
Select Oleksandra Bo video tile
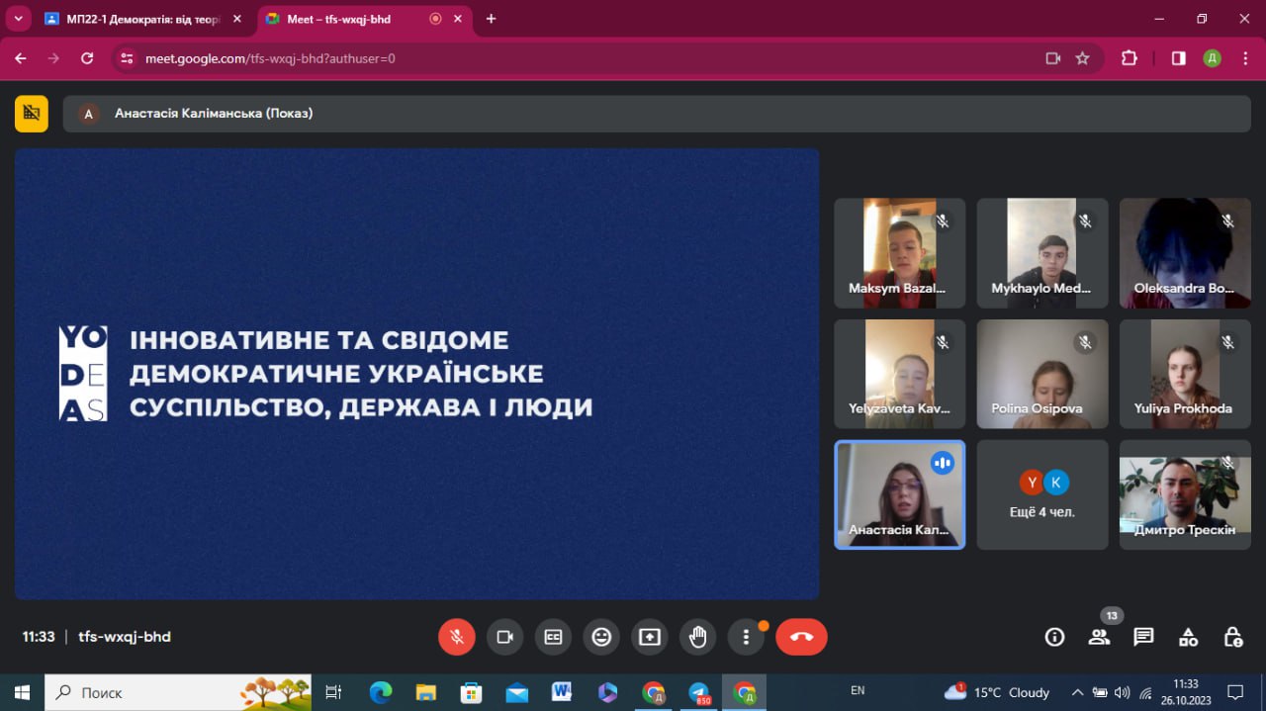coord(1185,252)
